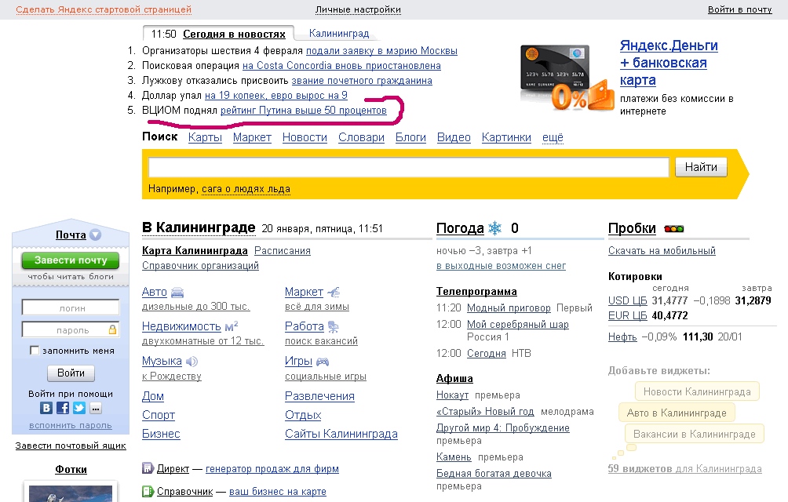The image size is (788, 502).
Task: Check the запомнить меня checkbox
Action: pyautogui.click(x=35, y=351)
